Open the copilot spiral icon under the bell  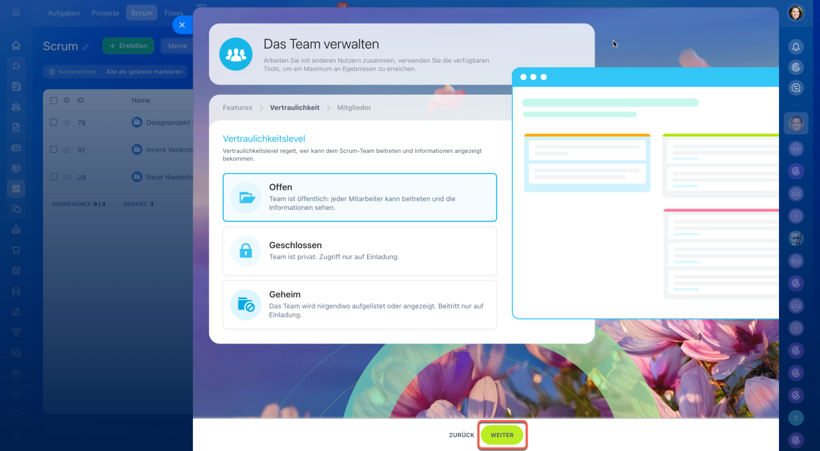(x=796, y=67)
